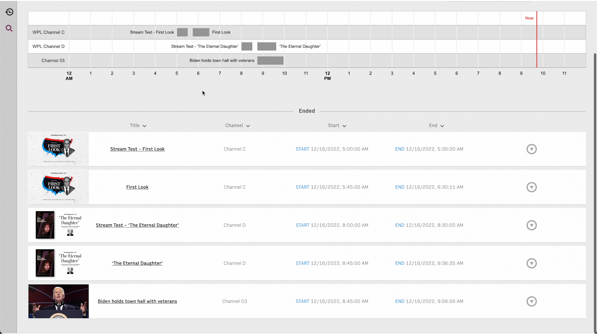Click the red Now marker on timeline
Viewport: 597px width, 335px height.
click(536, 18)
